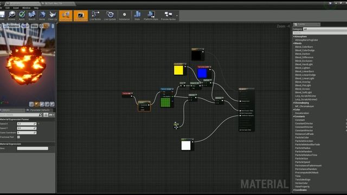This screenshot has height=195, width=347.
Task: Click the Clean Up broom icon
Action: tap(53, 16)
